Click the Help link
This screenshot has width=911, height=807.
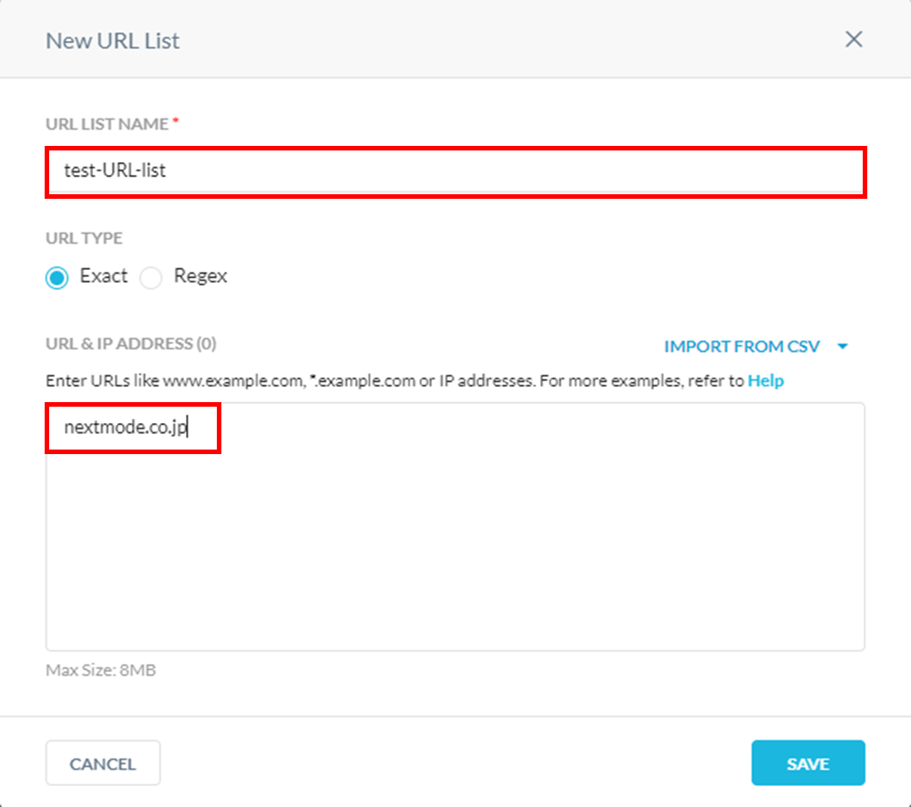[765, 381]
